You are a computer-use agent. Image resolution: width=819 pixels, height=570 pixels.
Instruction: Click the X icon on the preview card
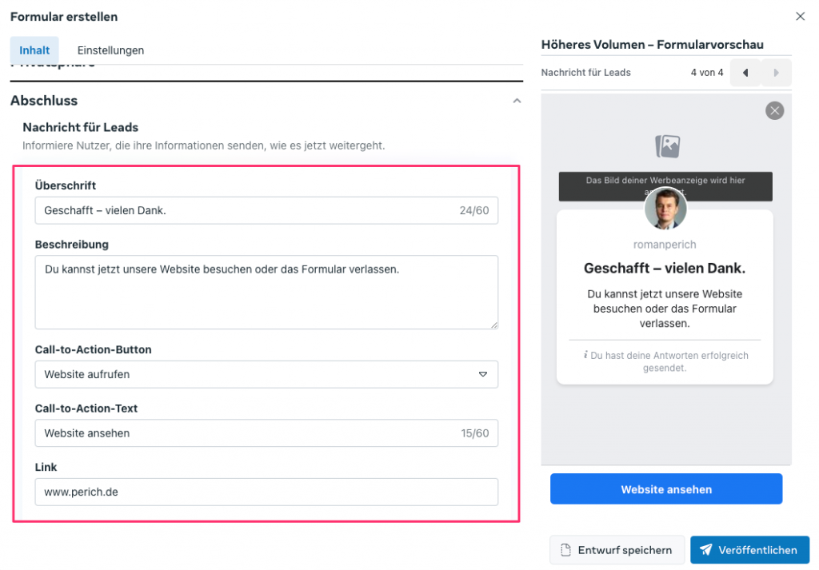[774, 110]
